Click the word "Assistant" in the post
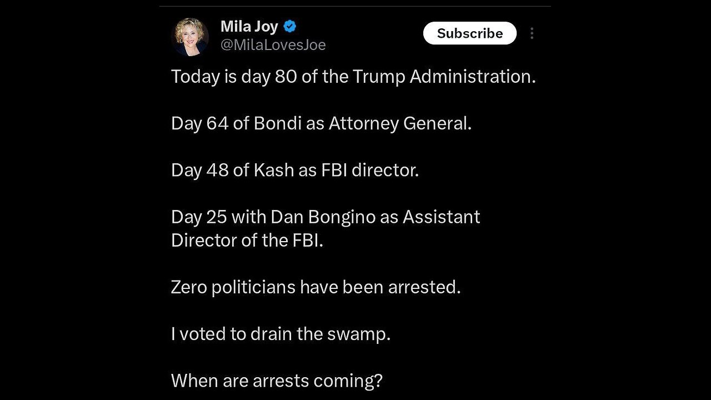Image resolution: width=711 pixels, height=400 pixels. pyautogui.click(x=441, y=216)
